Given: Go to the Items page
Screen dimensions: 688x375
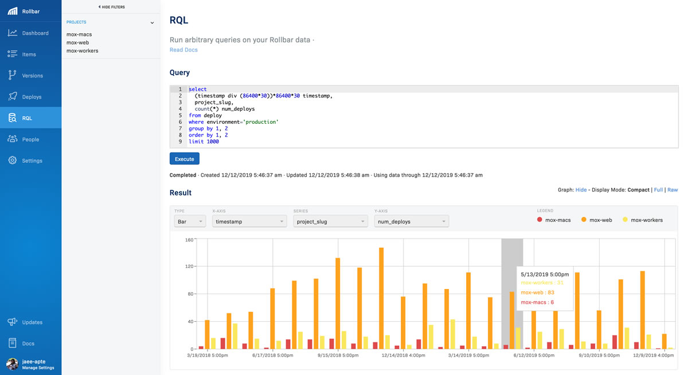Looking at the screenshot, I should (29, 54).
